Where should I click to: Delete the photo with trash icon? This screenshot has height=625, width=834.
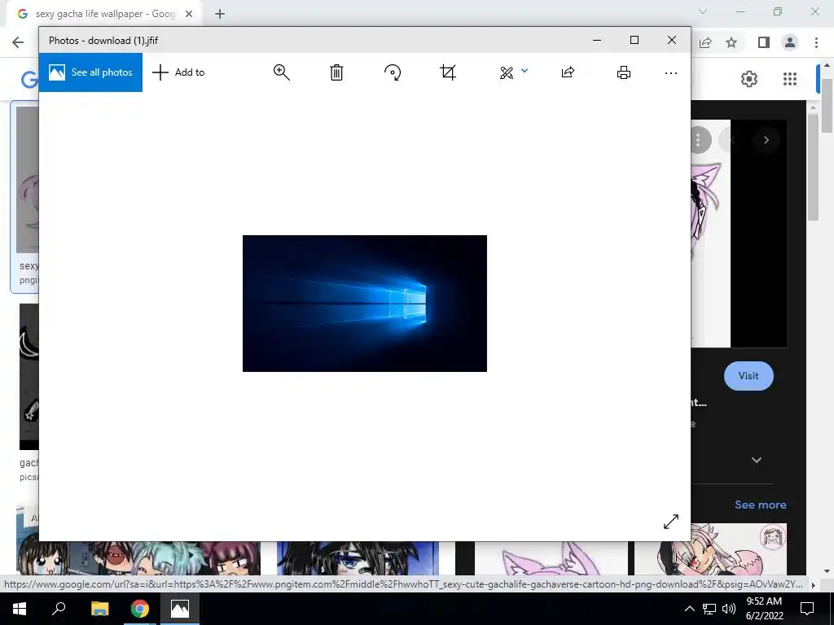coord(336,72)
